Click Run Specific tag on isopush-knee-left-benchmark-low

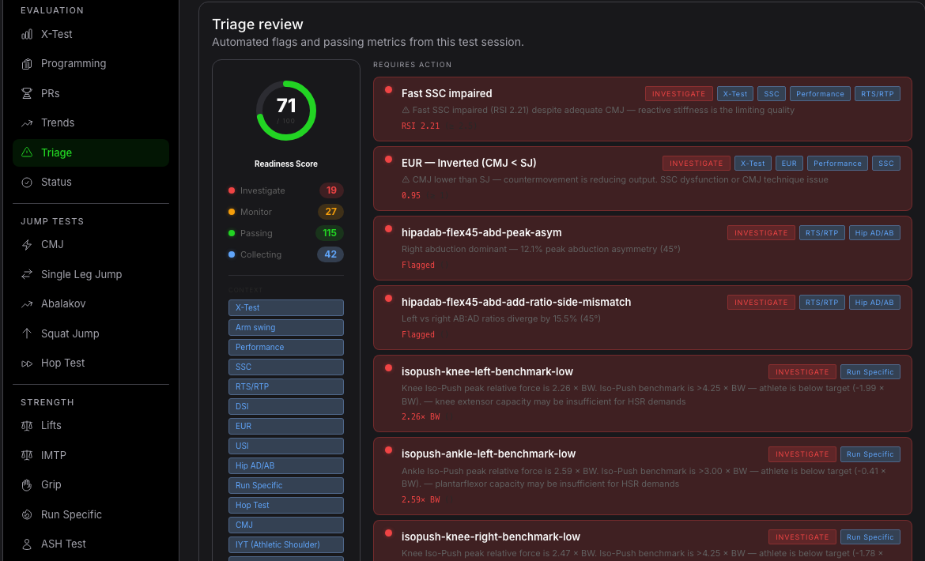click(870, 372)
